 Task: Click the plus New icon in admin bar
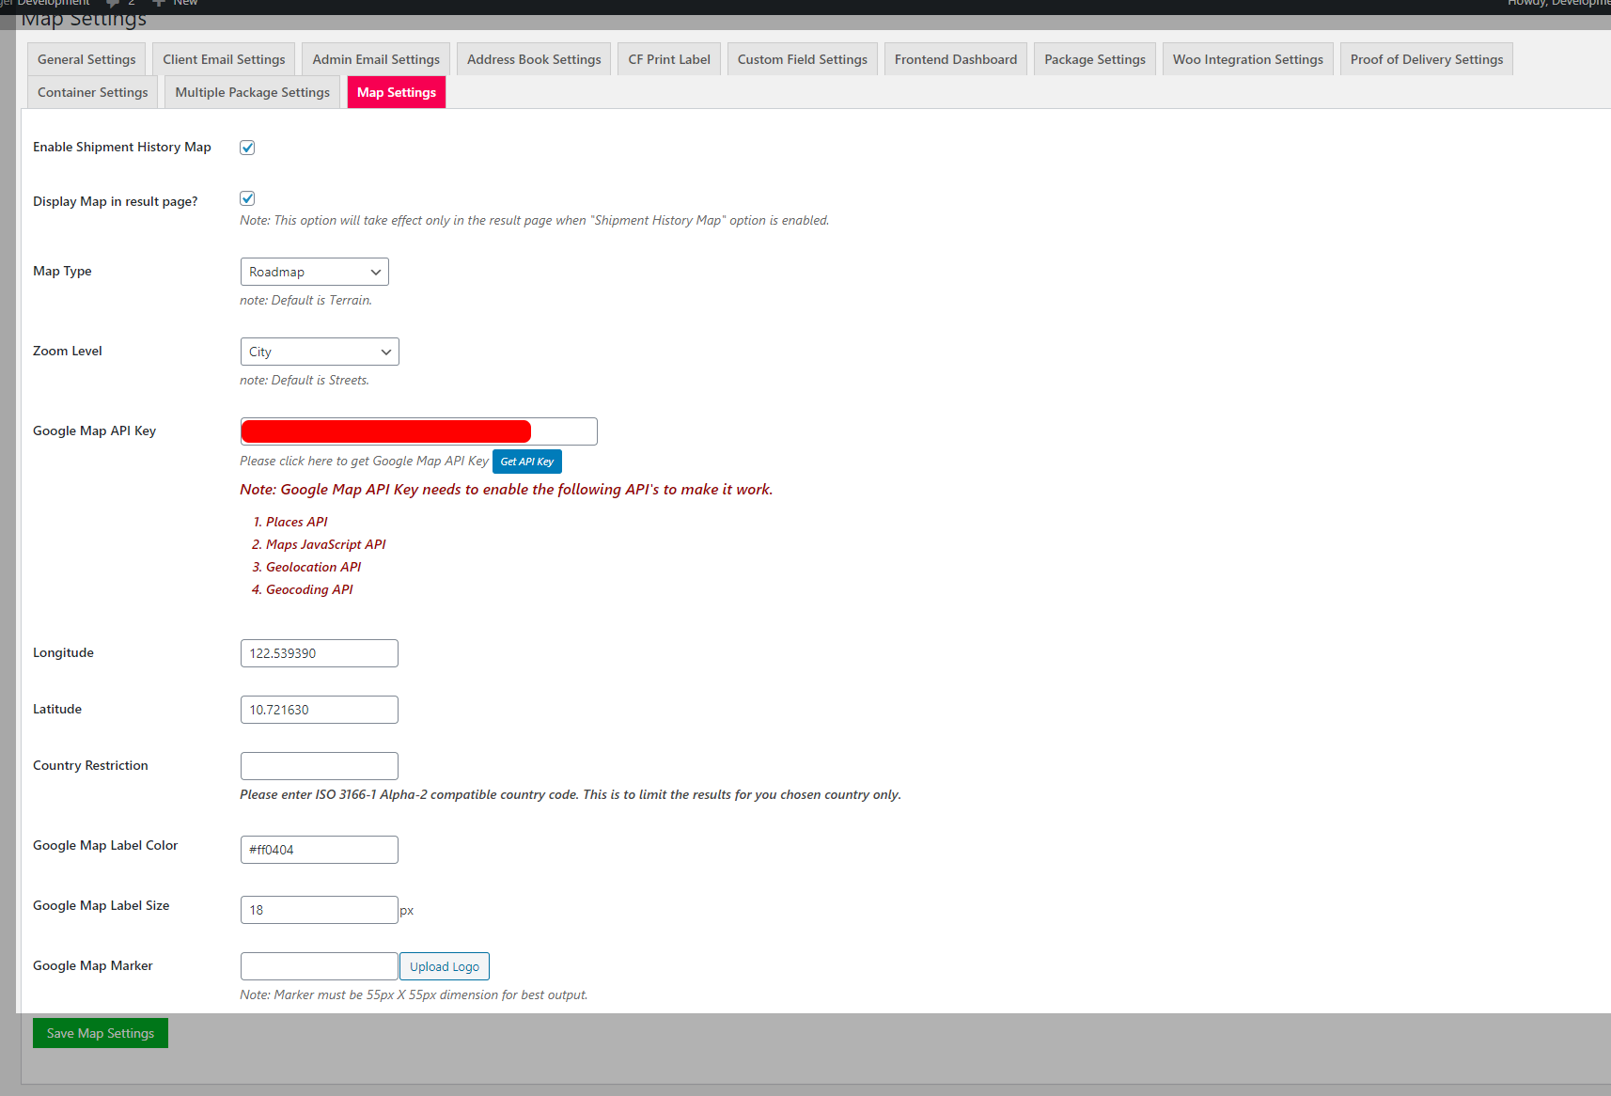[x=159, y=4]
